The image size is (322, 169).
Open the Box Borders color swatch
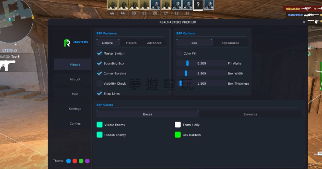[178, 135]
